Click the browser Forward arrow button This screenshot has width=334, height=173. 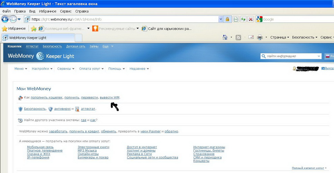pyautogui.click(x=13, y=19)
